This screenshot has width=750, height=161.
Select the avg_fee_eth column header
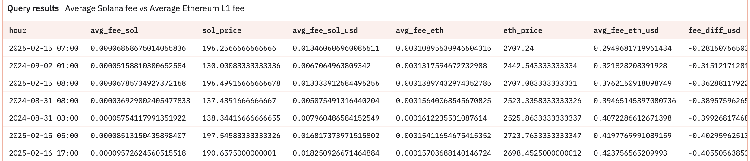pos(419,30)
